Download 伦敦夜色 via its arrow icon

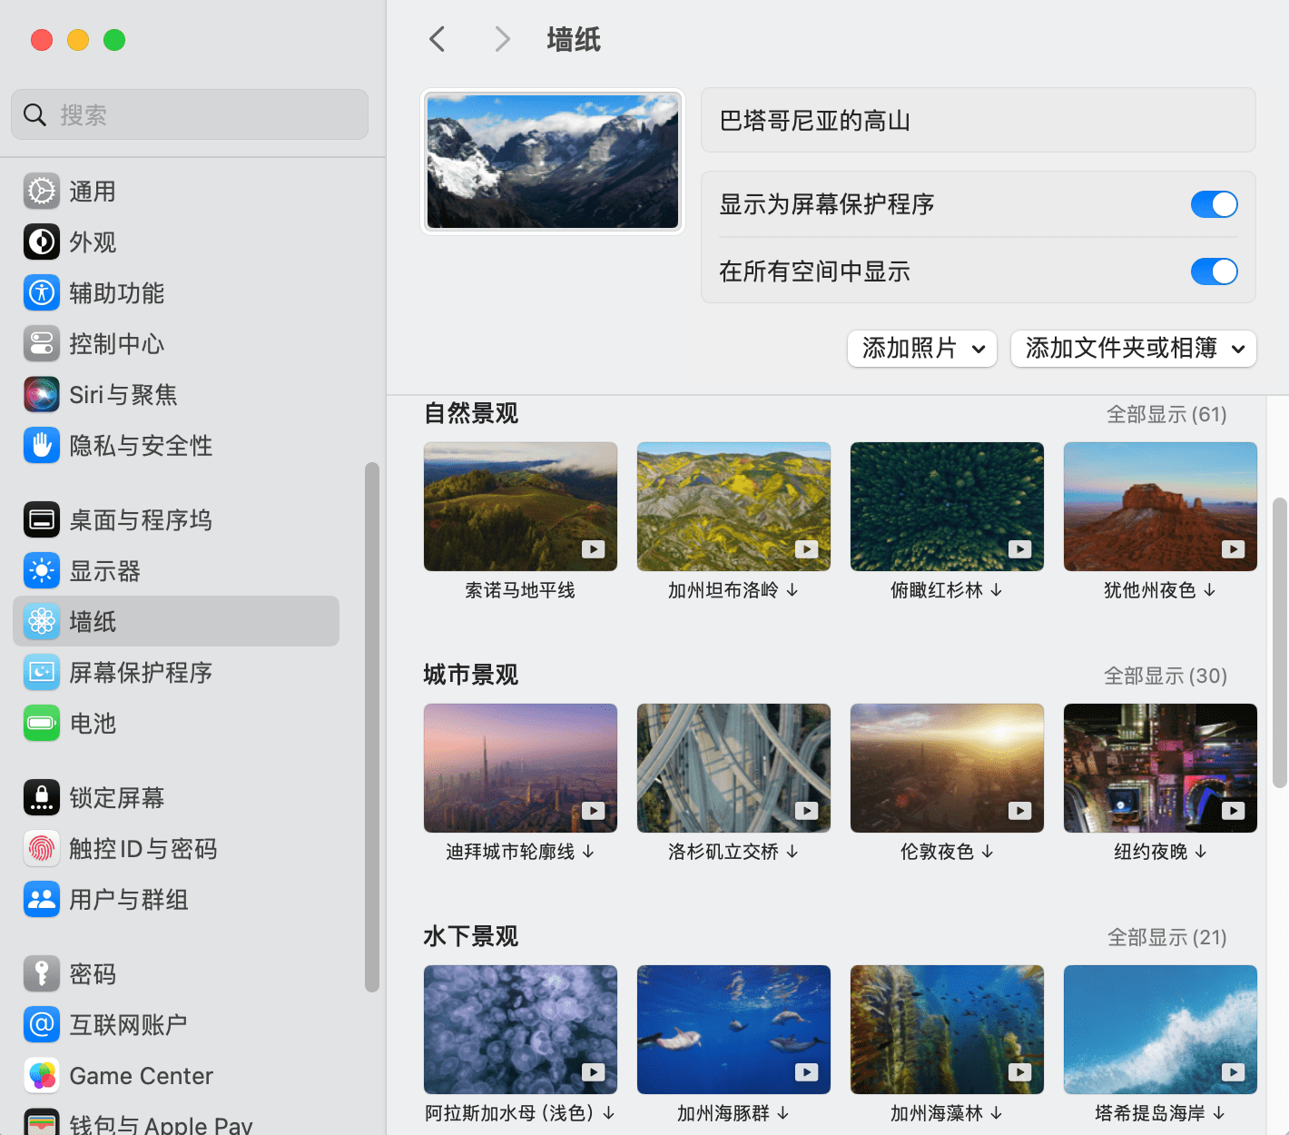(x=988, y=852)
